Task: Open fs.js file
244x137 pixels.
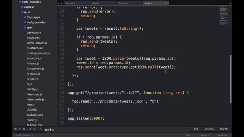Action: click(x=29, y=84)
